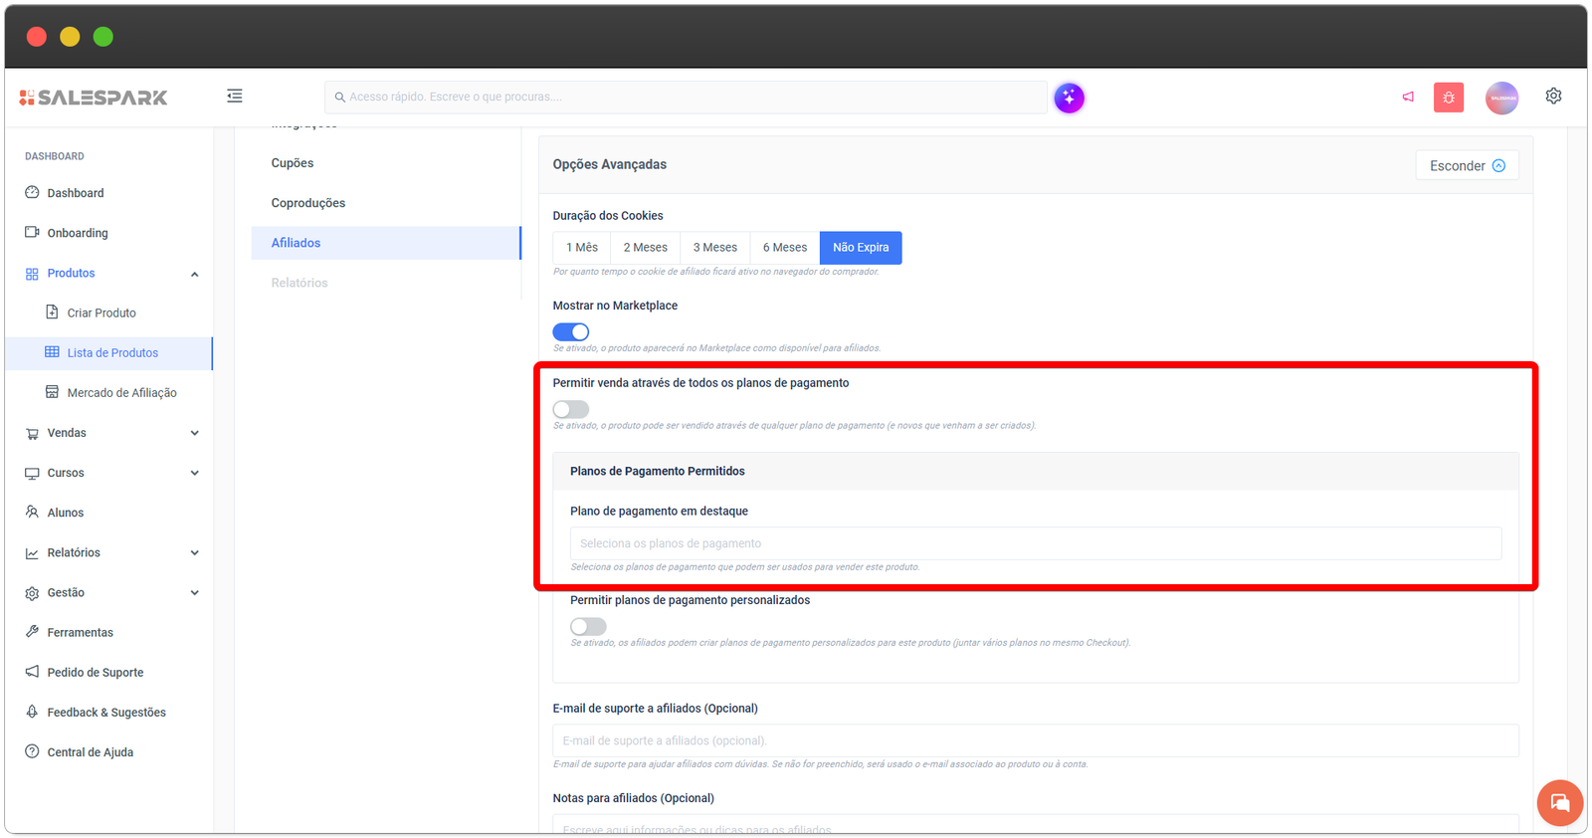Viewport: 1592px width, 838px height.
Task: Open Plano de pagamento em destaque dropdown
Action: (x=1035, y=543)
